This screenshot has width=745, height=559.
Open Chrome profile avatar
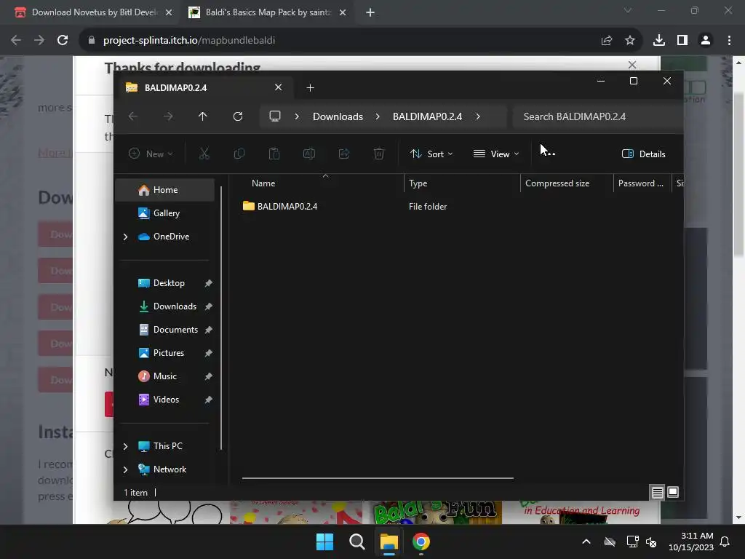pyautogui.click(x=706, y=41)
